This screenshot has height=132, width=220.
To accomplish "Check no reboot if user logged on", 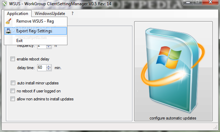I will click(13, 91).
